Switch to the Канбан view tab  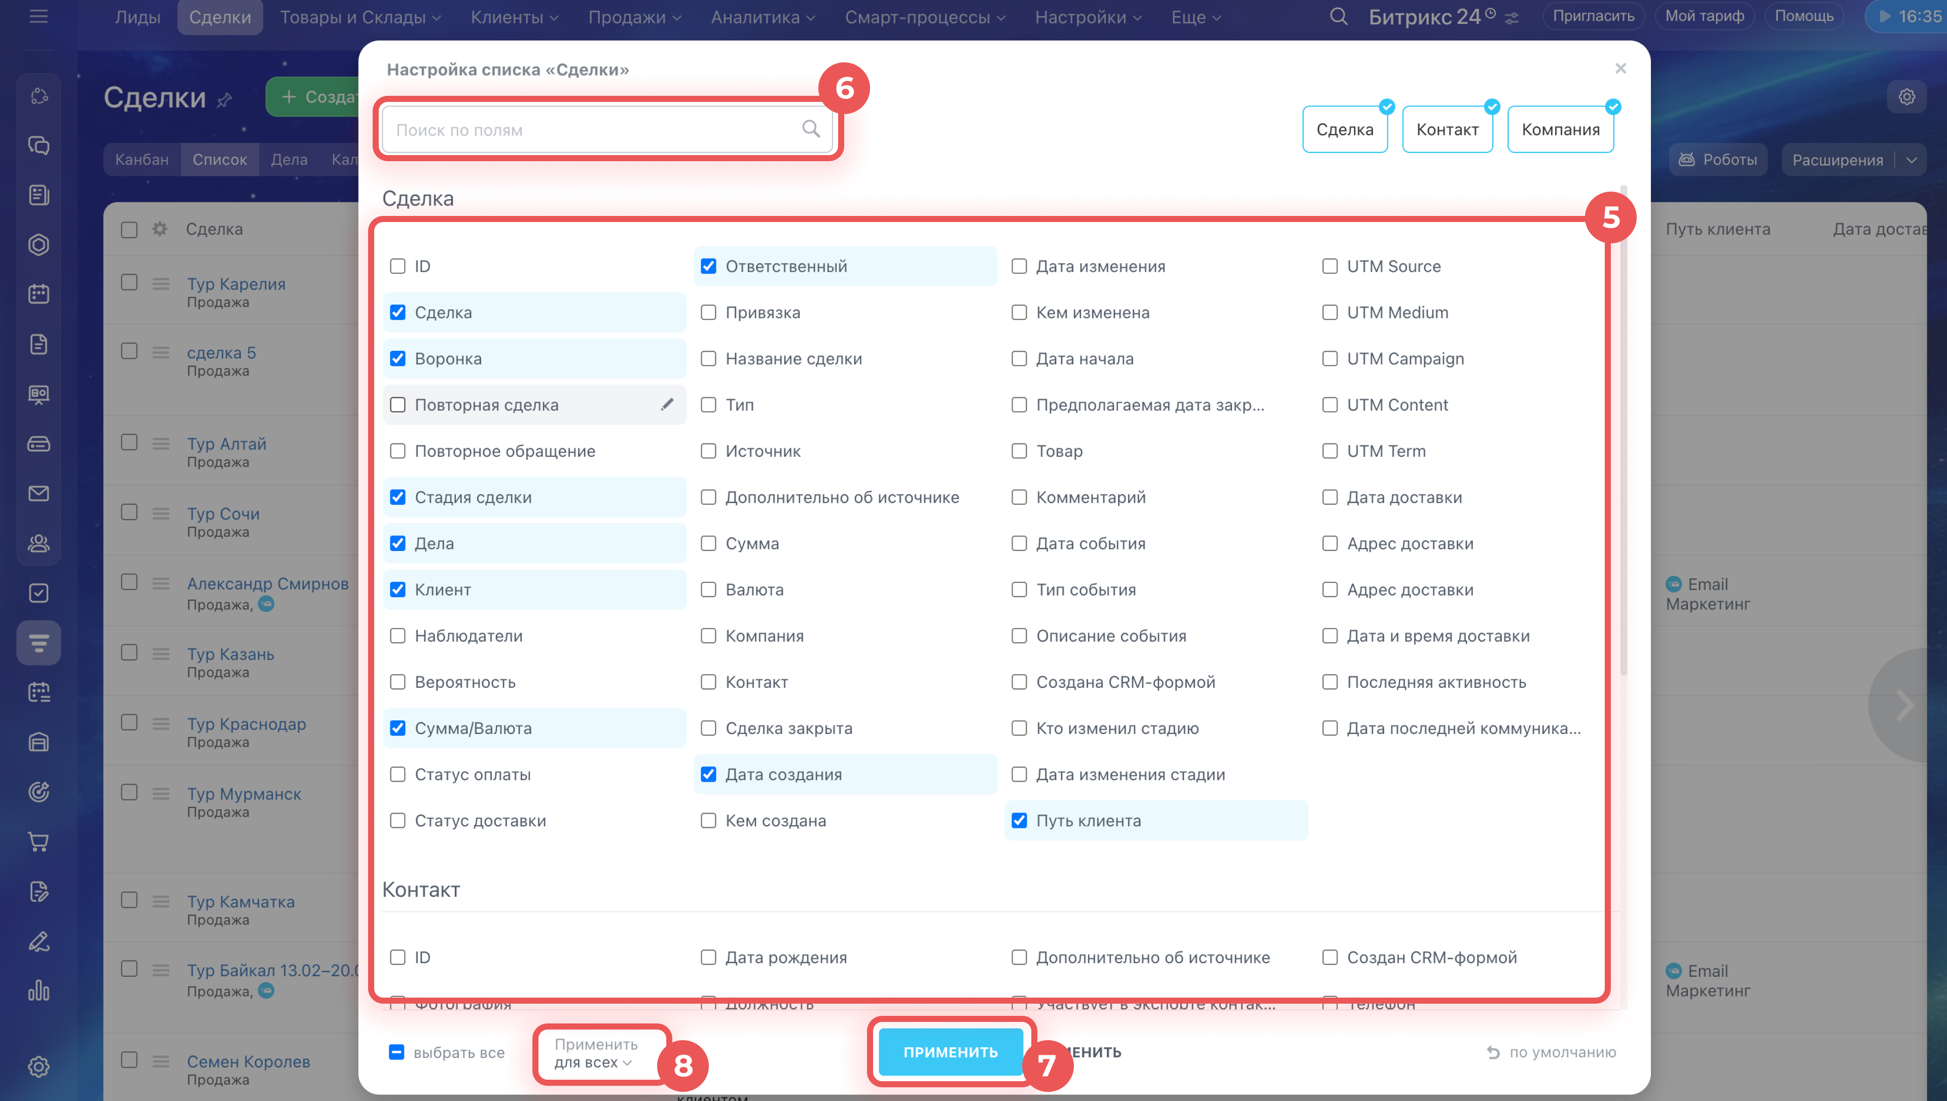(142, 160)
